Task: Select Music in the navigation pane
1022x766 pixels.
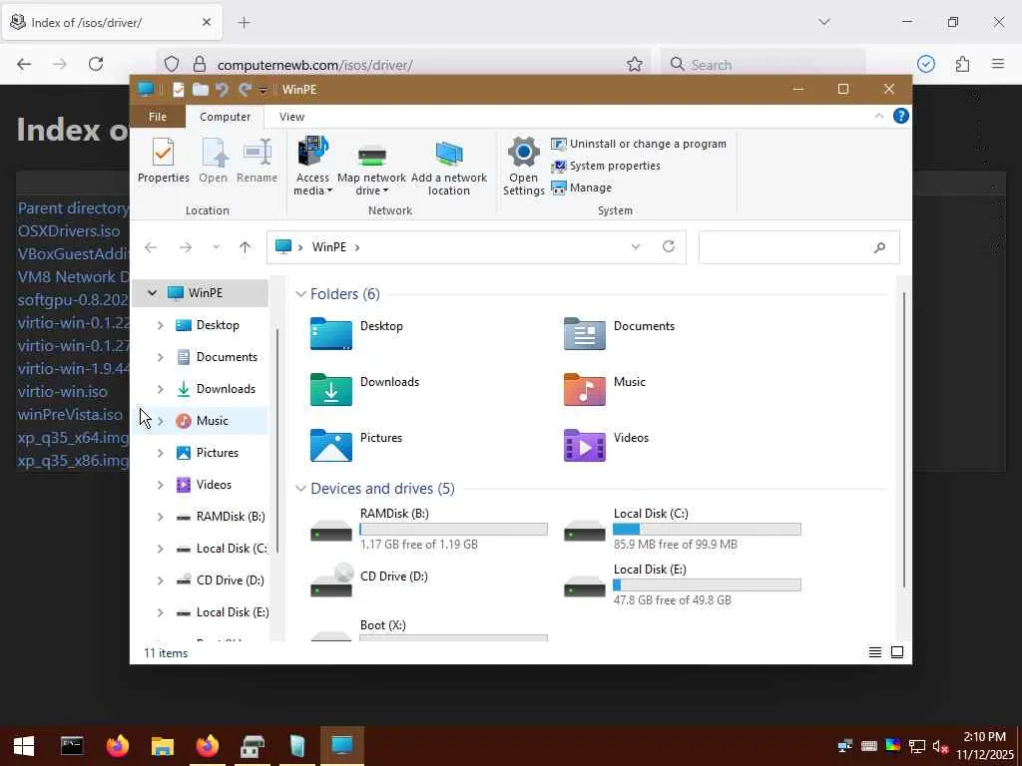Action: click(212, 421)
